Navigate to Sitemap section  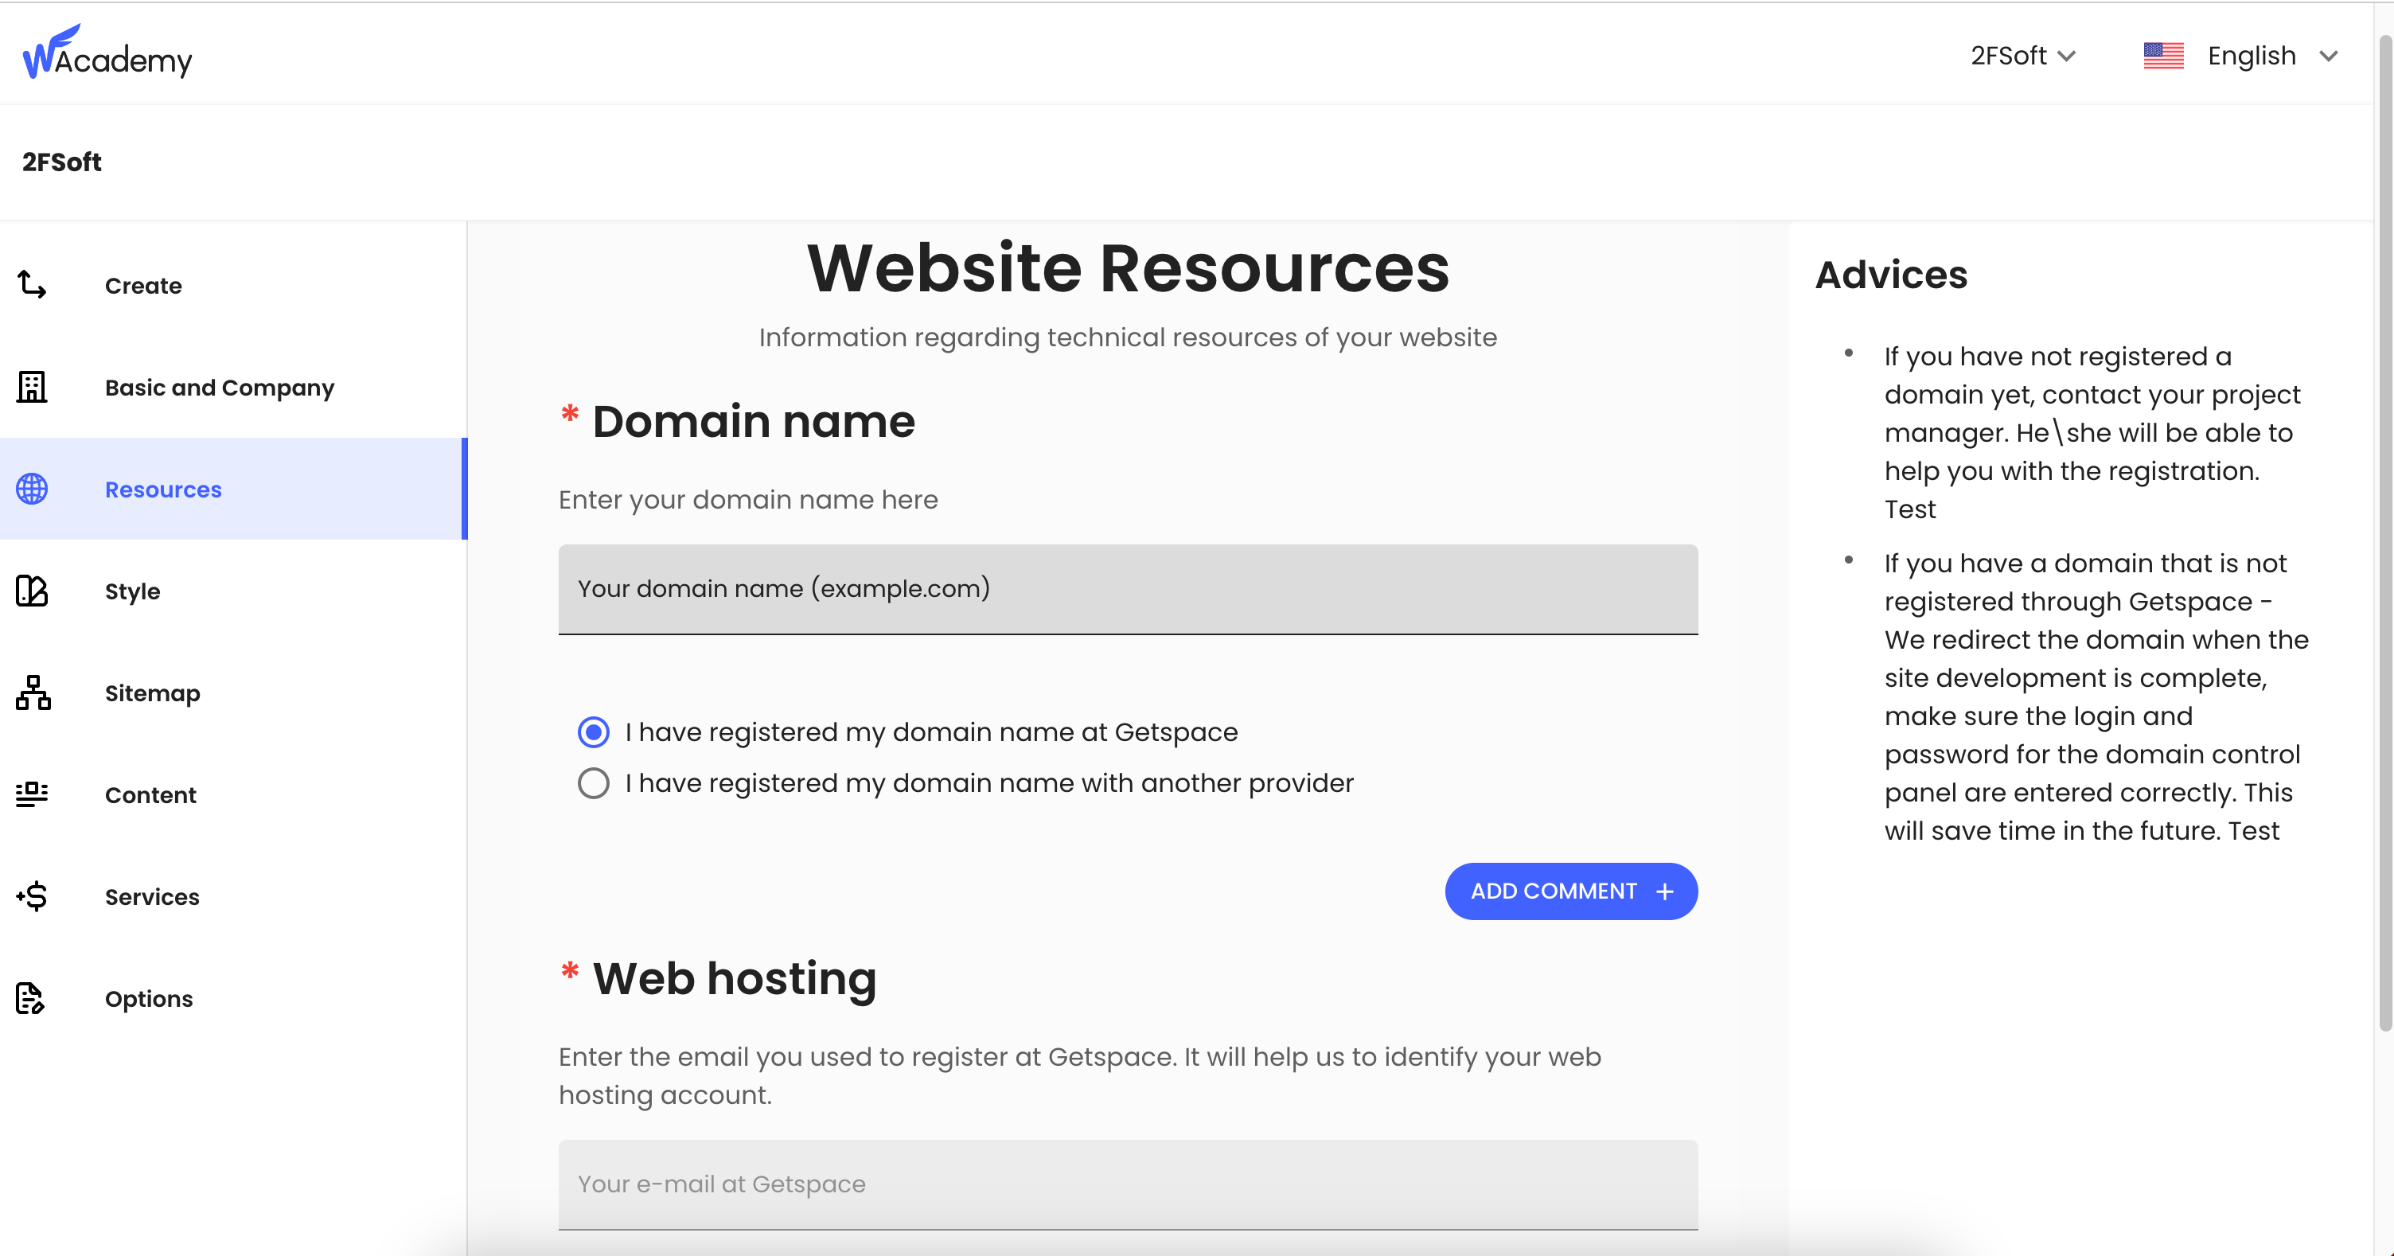[232, 692]
